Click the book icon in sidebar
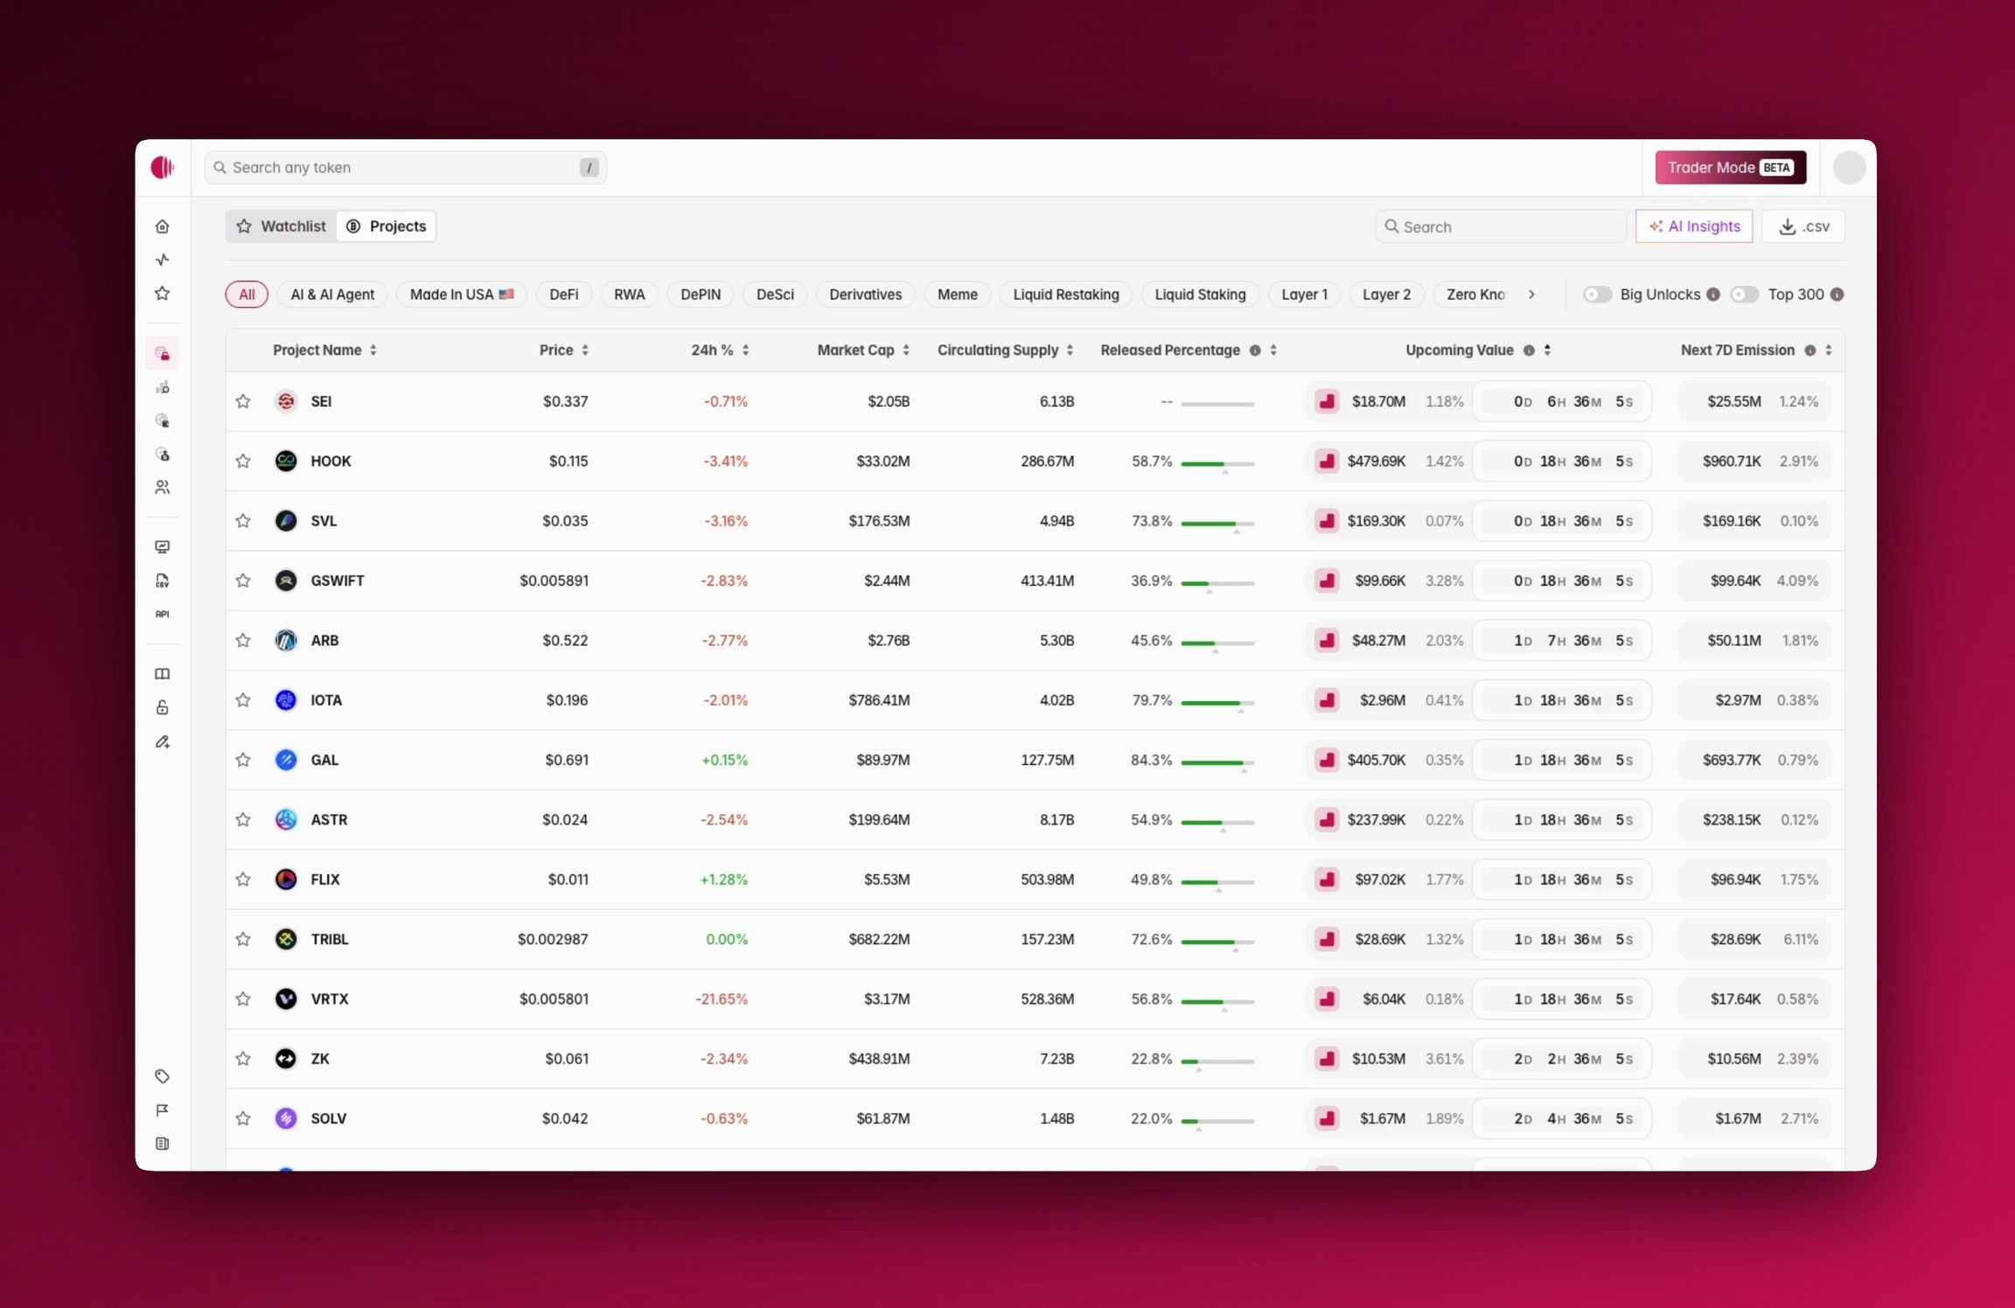The width and height of the screenshot is (2015, 1308). tap(163, 674)
